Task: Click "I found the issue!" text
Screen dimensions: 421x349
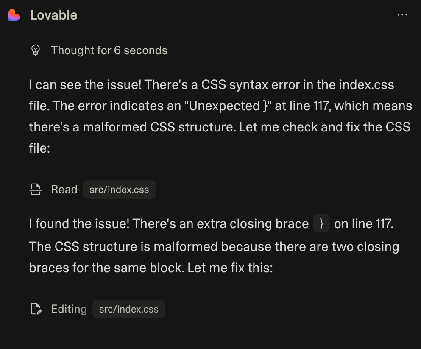Action: pyautogui.click(x=79, y=224)
